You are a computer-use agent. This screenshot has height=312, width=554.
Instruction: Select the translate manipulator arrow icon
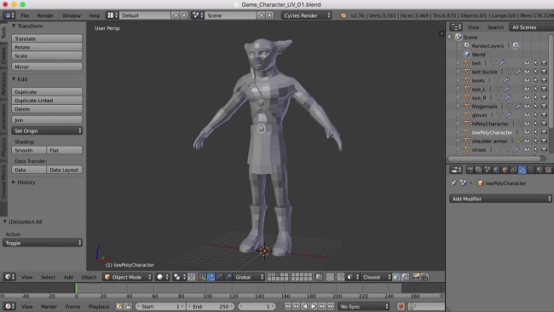(x=211, y=277)
